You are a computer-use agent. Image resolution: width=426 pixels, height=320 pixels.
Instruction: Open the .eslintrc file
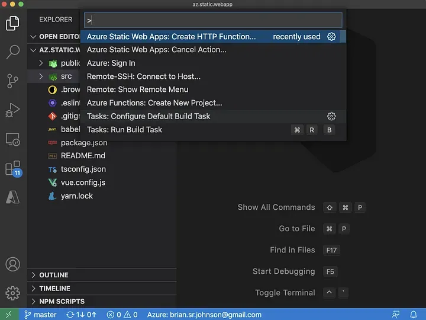click(70, 103)
